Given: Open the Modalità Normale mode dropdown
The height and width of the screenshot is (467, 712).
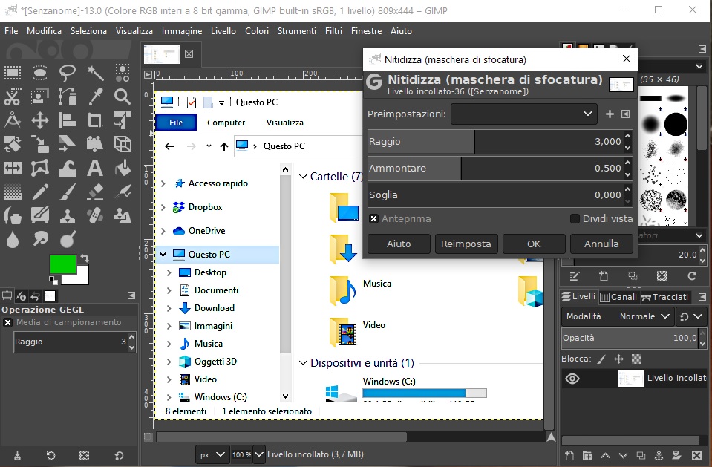Looking at the screenshot, I should [x=618, y=316].
